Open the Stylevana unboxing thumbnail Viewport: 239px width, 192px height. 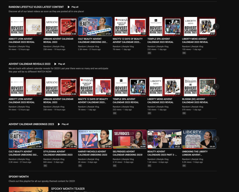point(60,139)
